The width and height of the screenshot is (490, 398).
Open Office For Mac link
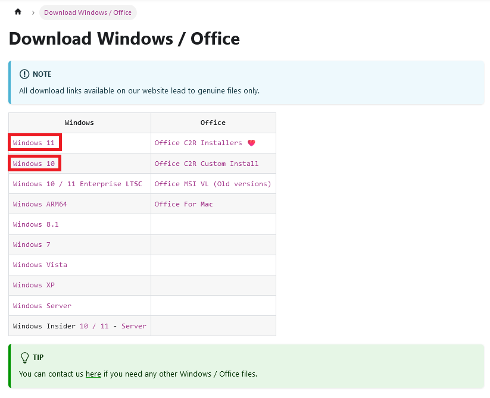(184, 204)
